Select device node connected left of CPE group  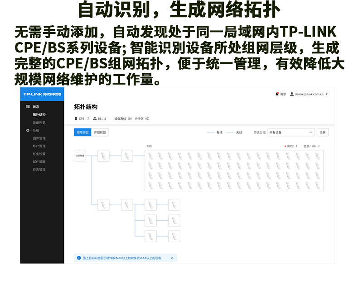(127, 156)
